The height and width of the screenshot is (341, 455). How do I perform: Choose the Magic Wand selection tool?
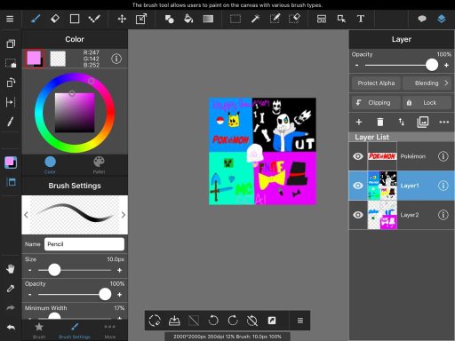point(255,19)
